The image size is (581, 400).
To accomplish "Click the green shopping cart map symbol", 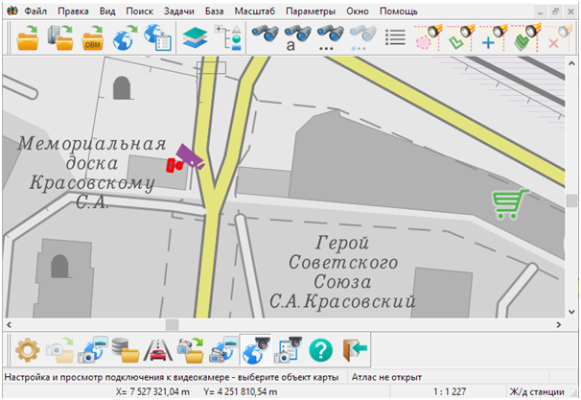I will point(510,202).
